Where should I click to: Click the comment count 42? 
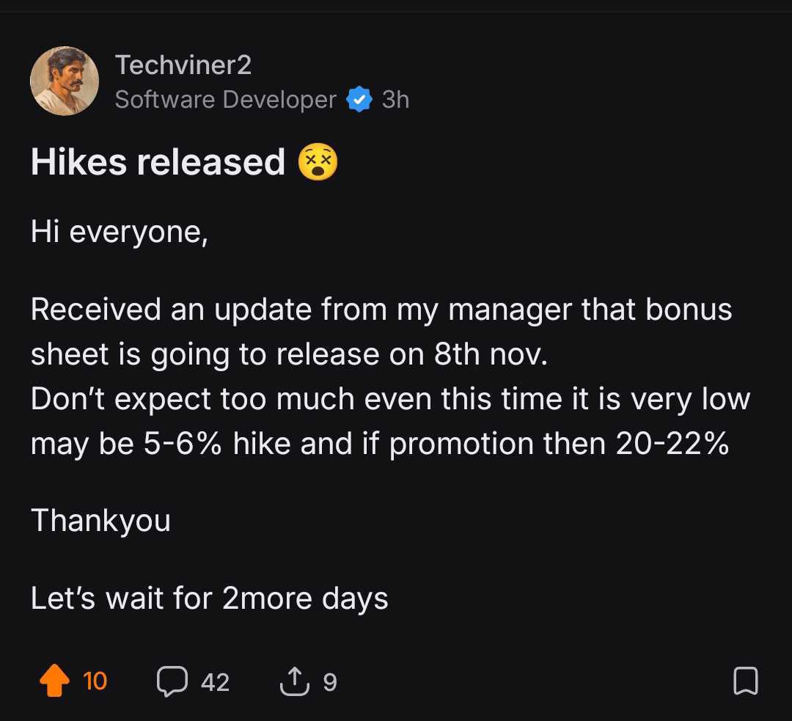tap(215, 682)
